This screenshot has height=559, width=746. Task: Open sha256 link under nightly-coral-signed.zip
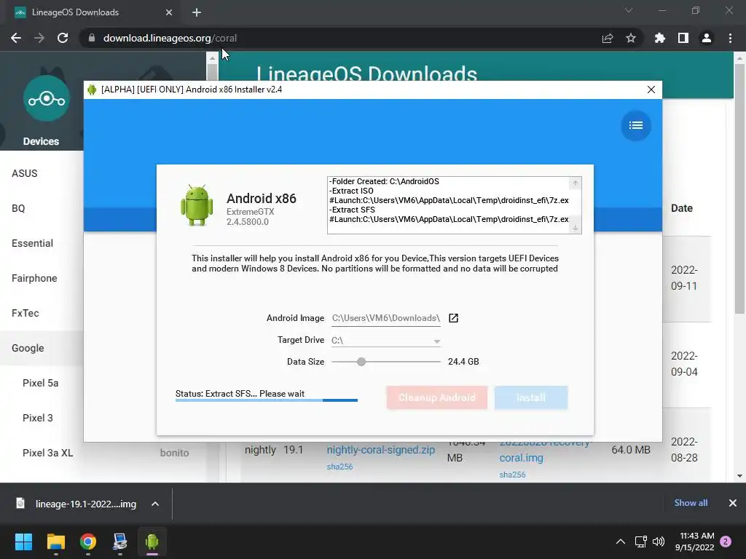pos(339,467)
